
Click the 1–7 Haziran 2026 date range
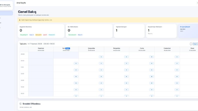35,44
